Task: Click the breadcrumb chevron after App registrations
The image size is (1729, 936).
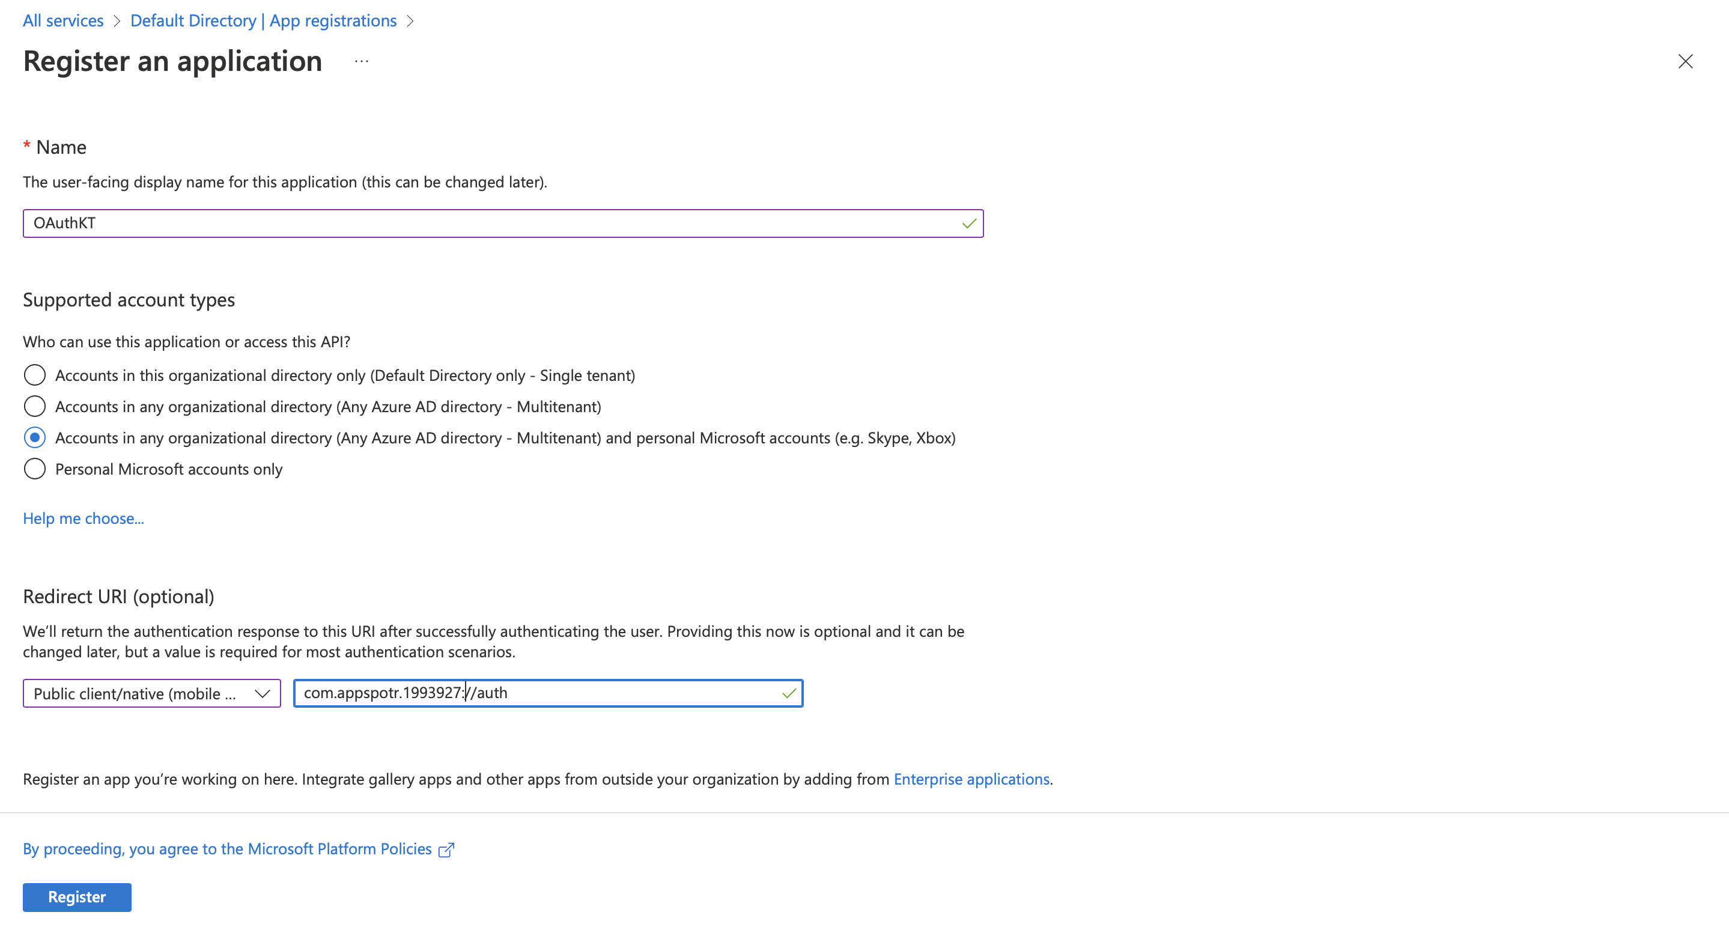Action: tap(410, 21)
